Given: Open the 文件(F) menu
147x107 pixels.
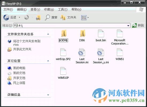Looking at the screenshot, I should 8,9.
